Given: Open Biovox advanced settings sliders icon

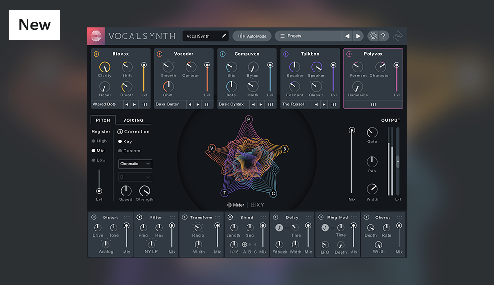Looking at the screenshot, I should 144,104.
